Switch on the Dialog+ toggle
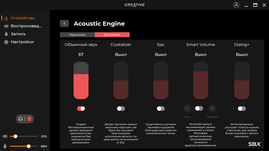Screen dimensions: 269x151 point(242,108)
